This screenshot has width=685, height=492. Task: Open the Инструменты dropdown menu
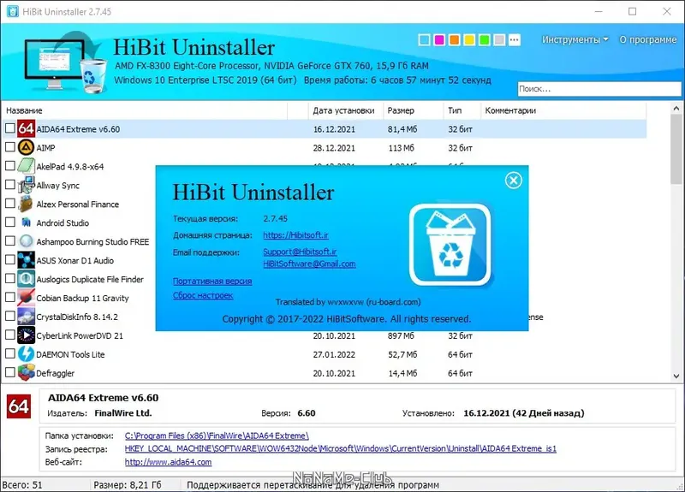tap(575, 39)
